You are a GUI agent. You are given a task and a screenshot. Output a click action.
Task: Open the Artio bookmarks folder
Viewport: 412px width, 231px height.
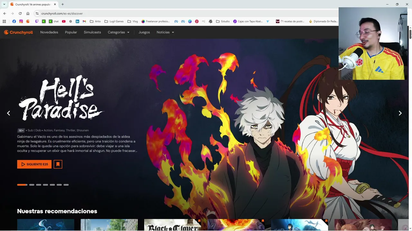[95, 21]
